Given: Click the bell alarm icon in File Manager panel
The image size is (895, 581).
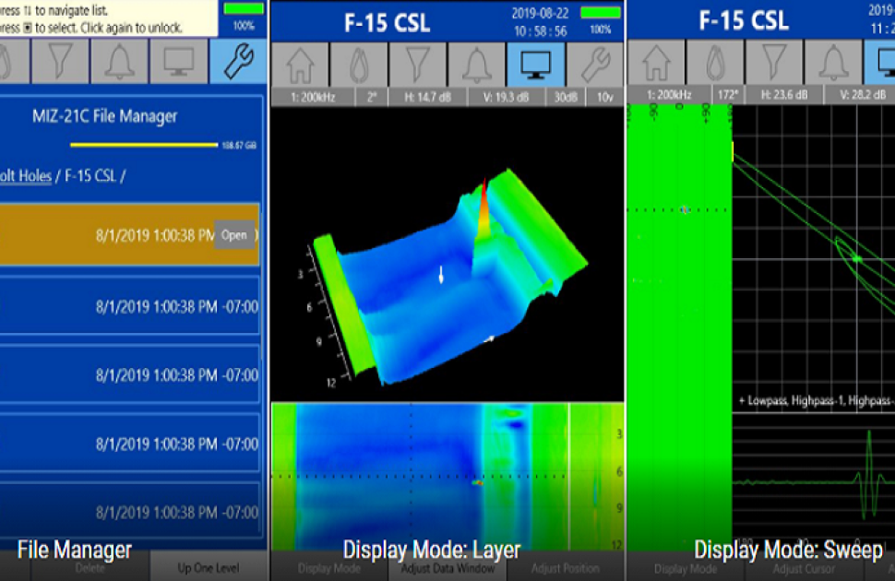Looking at the screenshot, I should 120,63.
